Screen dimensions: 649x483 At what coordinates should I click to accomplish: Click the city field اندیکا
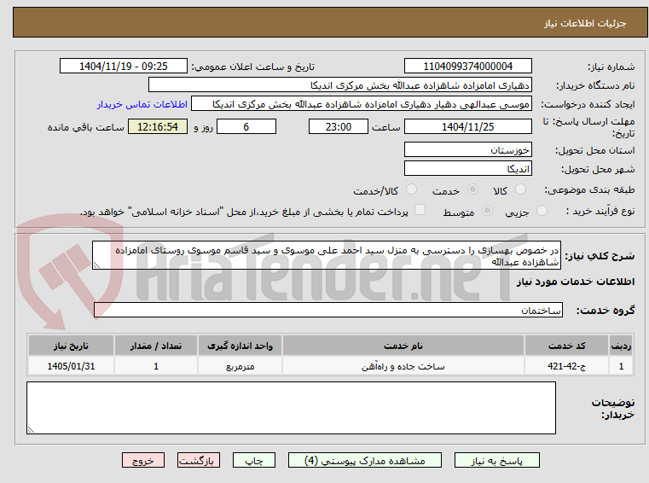[467, 169]
